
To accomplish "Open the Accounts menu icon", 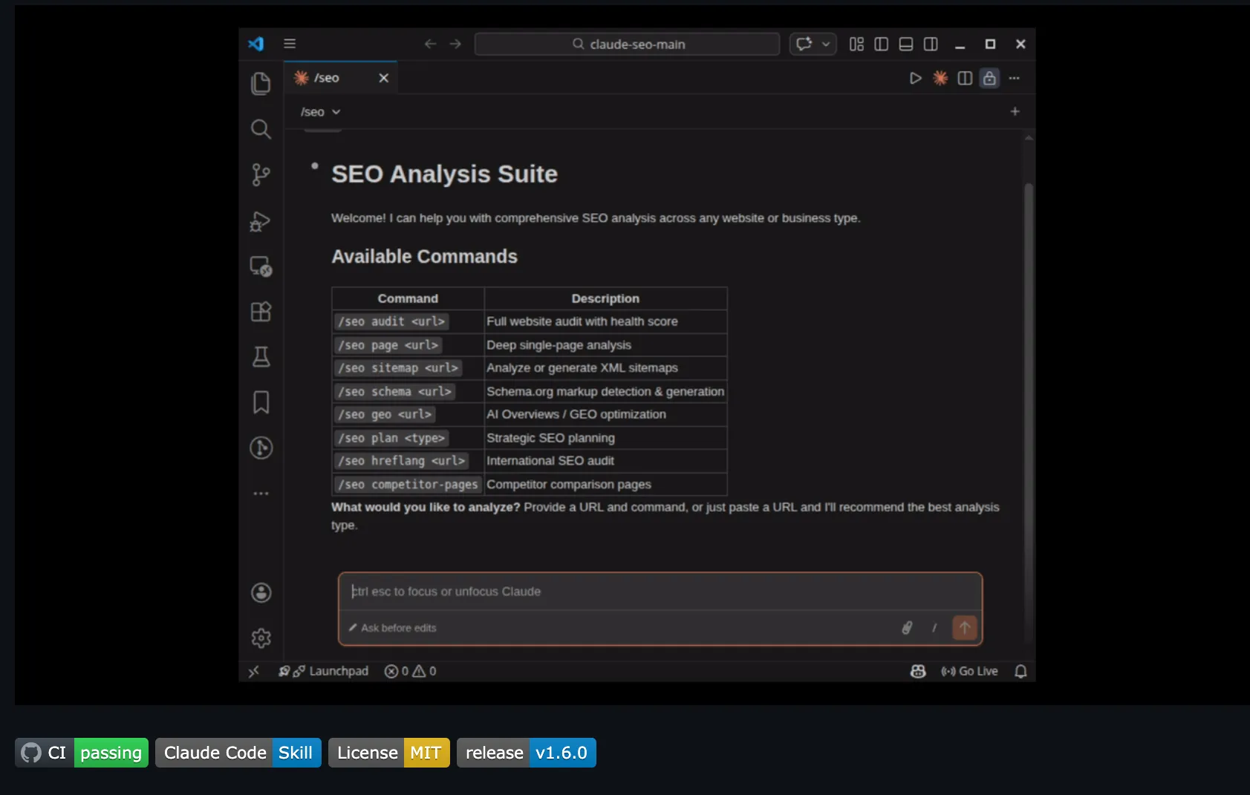I will tap(261, 592).
